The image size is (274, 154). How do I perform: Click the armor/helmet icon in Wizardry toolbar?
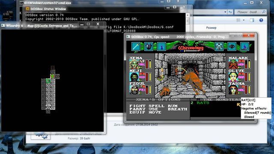tap(149, 46)
